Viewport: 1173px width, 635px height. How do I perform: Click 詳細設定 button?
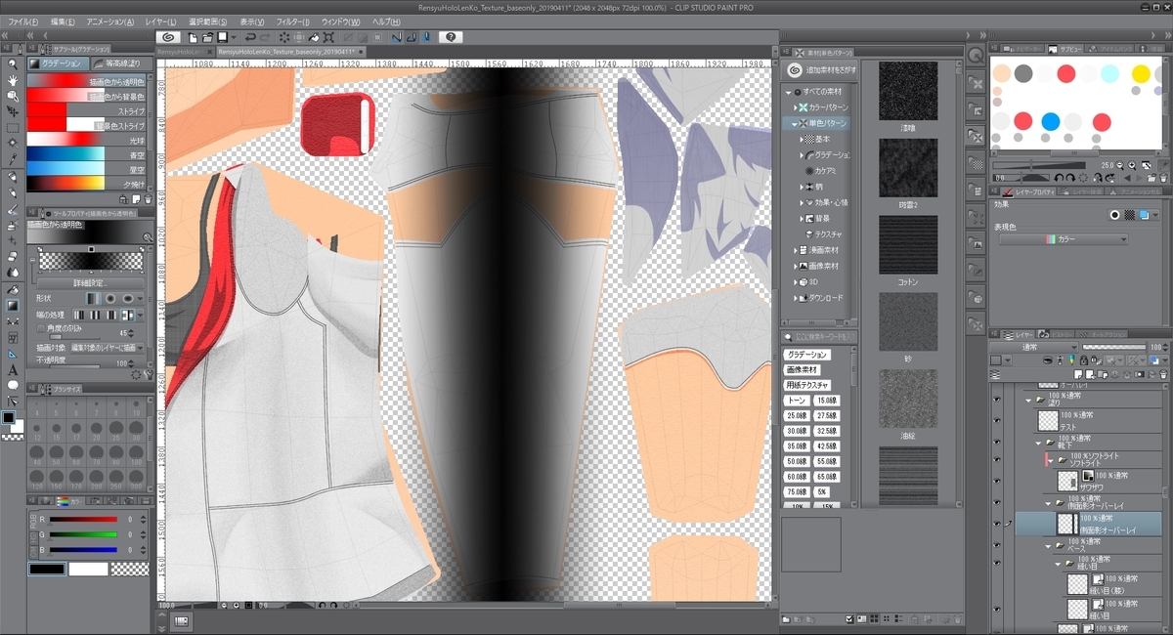click(x=90, y=281)
